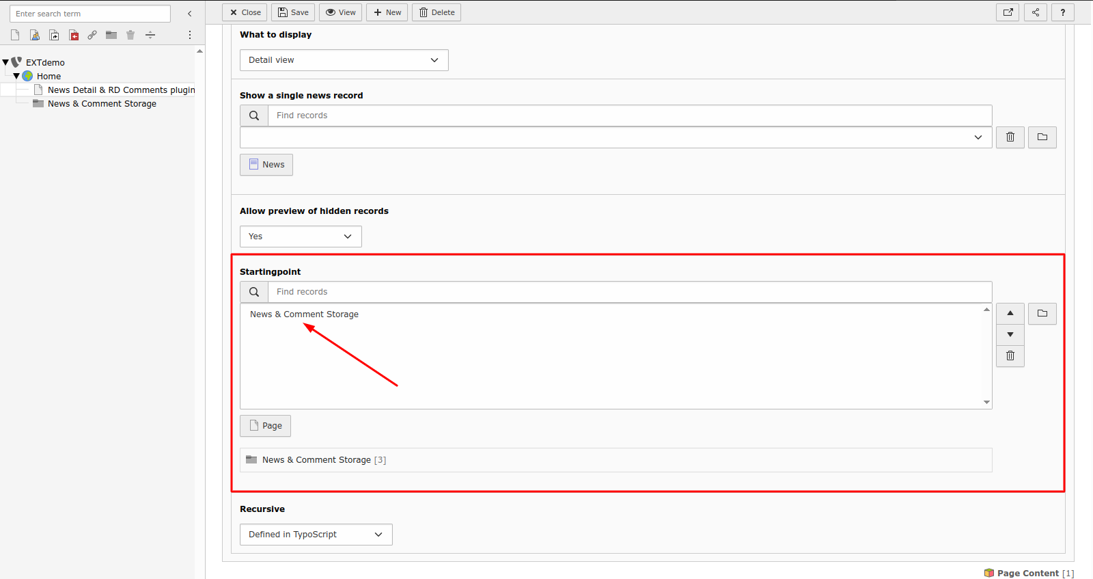Open the record in a new window

point(1008,12)
